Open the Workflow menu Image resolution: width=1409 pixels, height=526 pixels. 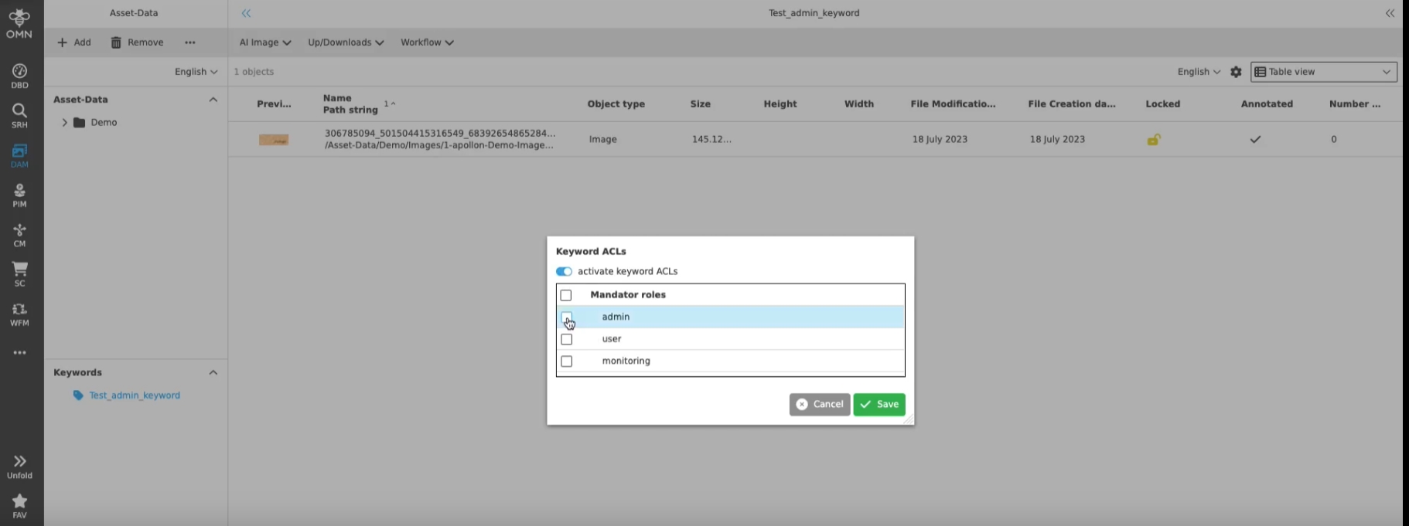(x=426, y=42)
